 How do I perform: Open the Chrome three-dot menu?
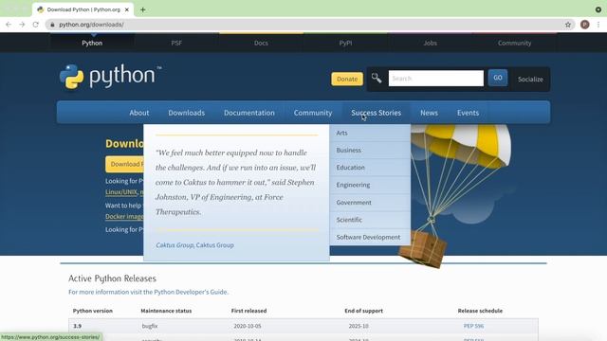pos(598,25)
